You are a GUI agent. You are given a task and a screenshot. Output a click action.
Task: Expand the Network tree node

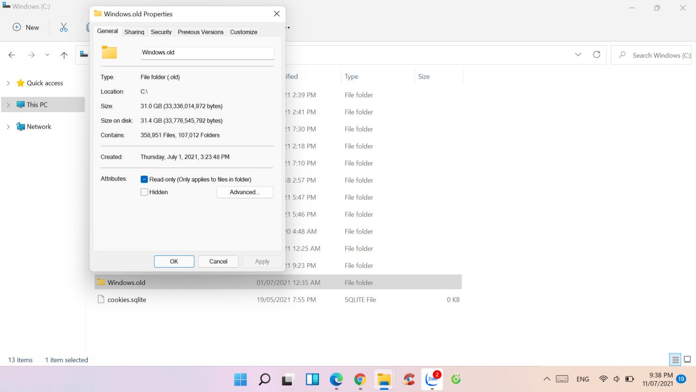[8, 127]
